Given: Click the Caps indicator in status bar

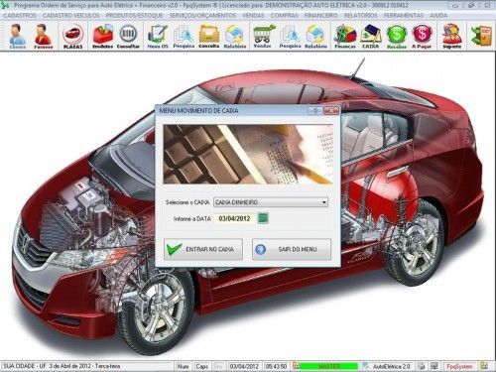Looking at the screenshot, I should 201,366.
